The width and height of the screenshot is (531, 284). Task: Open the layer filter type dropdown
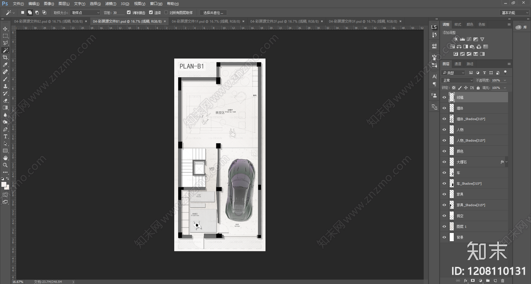coord(453,73)
